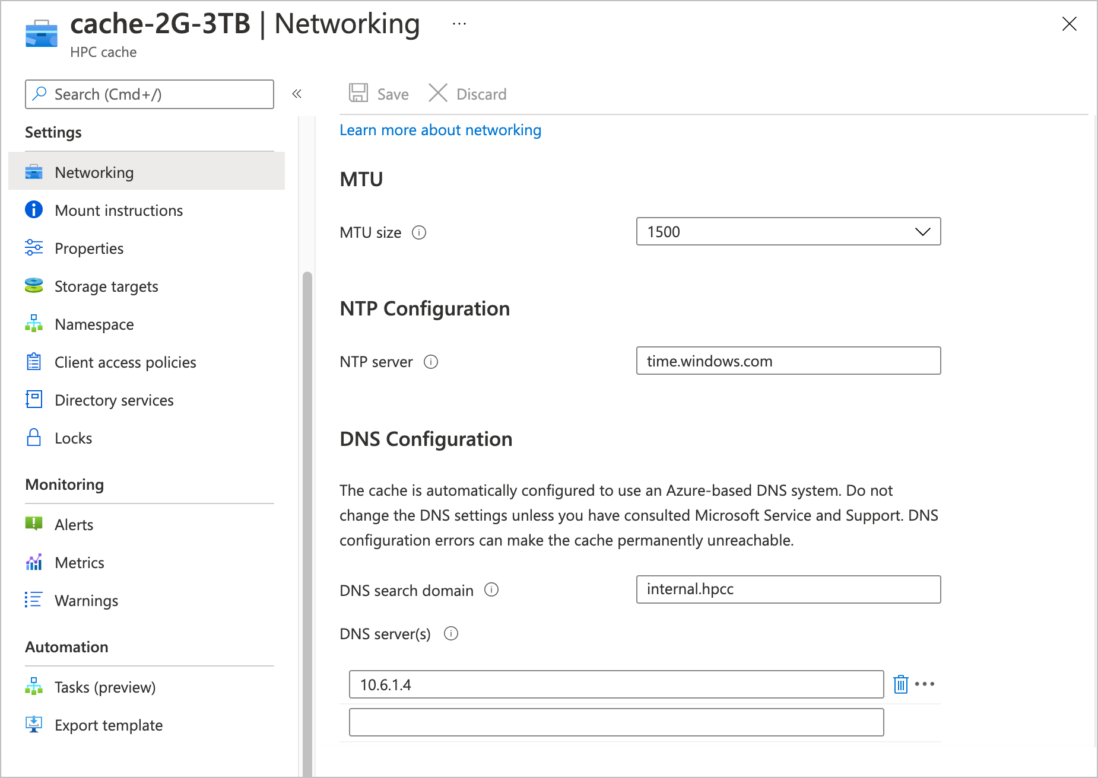Click the MTU size info tooltip icon
Screen dimensions: 1098x778
(x=419, y=232)
